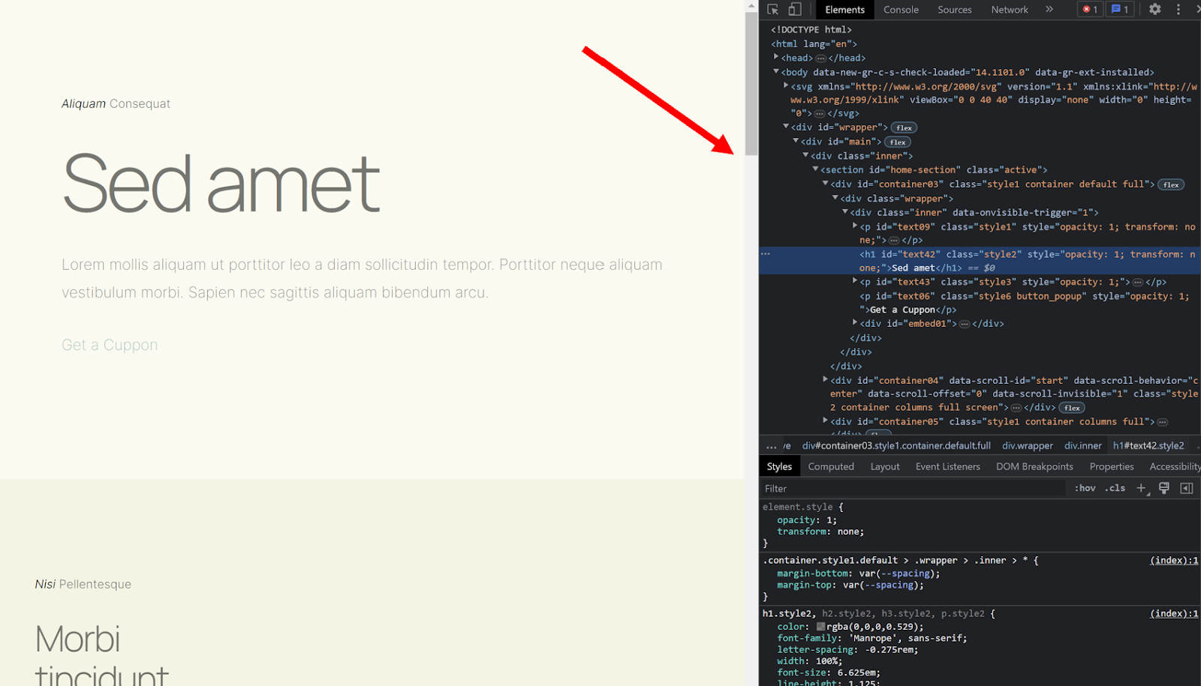Viewport: 1201px width, 686px height.
Task: Click the issues message badge
Action: tap(1120, 9)
